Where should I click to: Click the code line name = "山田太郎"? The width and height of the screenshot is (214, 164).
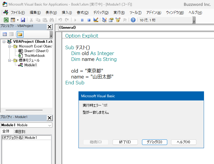[x=92, y=77]
